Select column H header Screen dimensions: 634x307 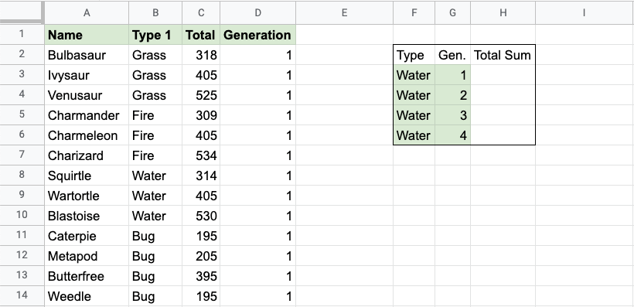(503, 12)
